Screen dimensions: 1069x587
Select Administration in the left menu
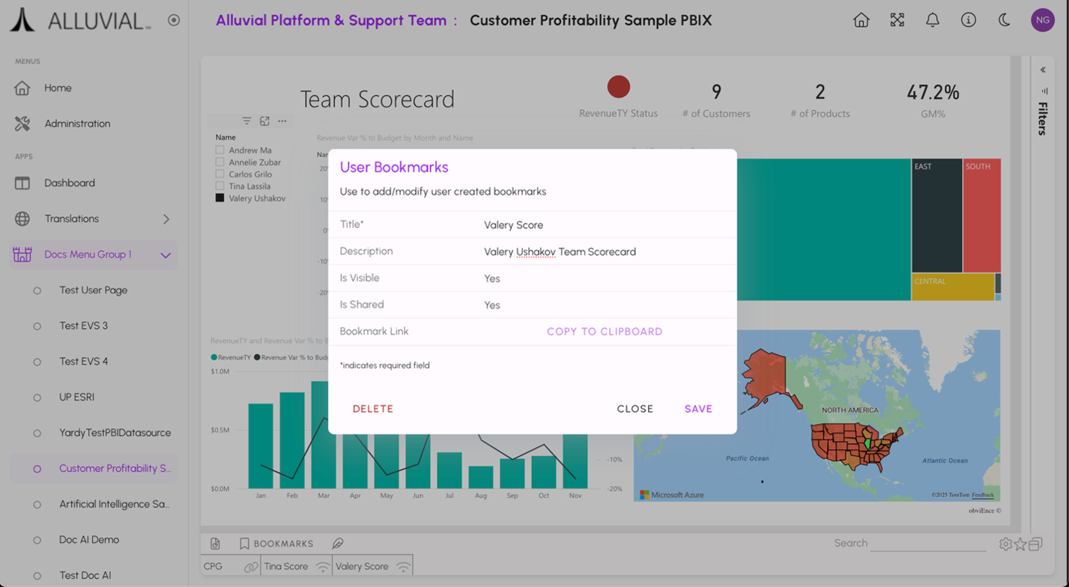click(x=77, y=124)
